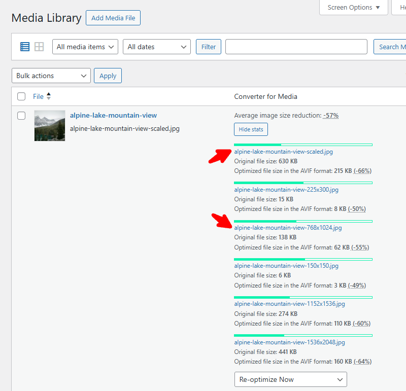Viewport: 406px width, 391px height.
Task: Open the alpine-lake-mountain-view-768x1024.jpg link
Action: (x=288, y=228)
